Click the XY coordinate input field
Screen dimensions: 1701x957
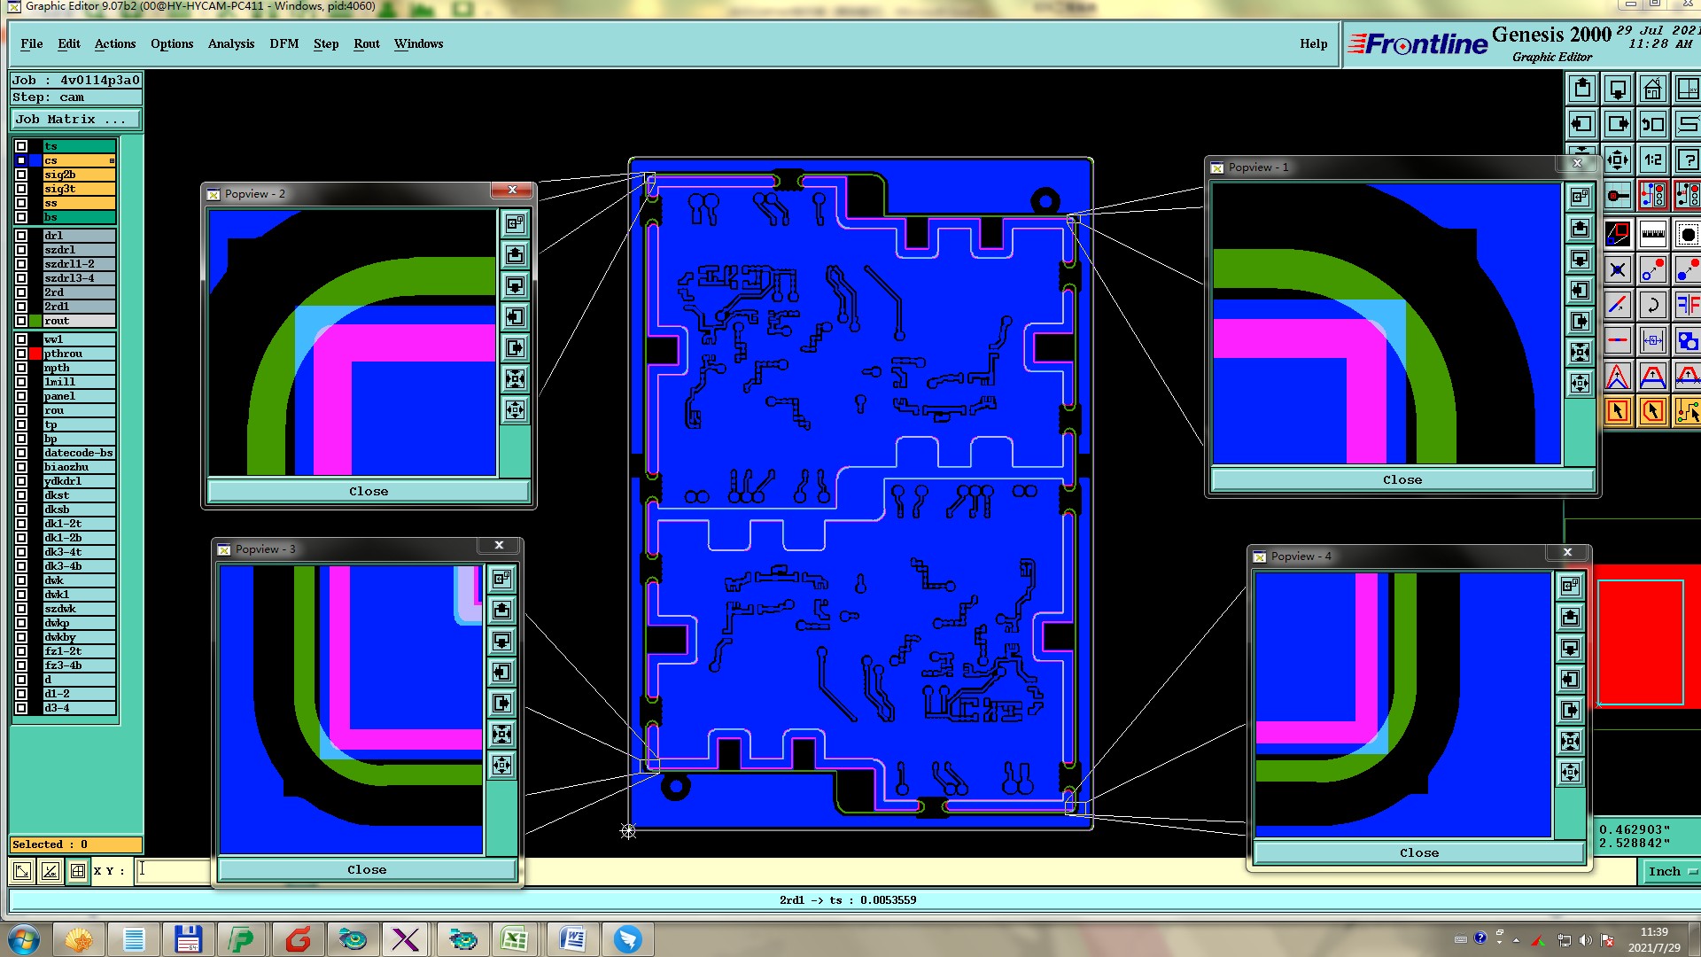pyautogui.click(x=174, y=871)
